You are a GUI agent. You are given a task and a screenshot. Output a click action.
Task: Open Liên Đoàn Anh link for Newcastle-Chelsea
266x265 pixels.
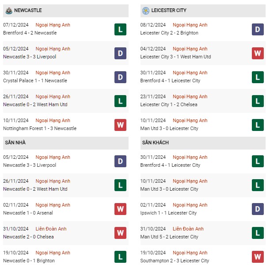(51, 229)
